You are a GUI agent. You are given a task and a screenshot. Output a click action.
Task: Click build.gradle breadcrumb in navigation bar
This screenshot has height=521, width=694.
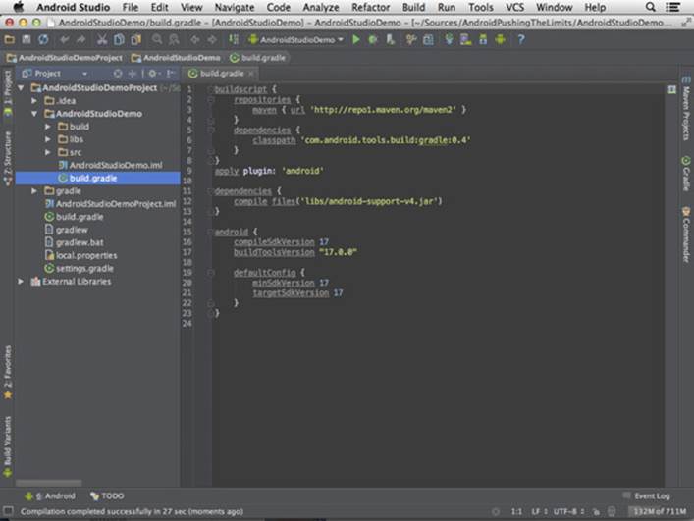[257, 58]
